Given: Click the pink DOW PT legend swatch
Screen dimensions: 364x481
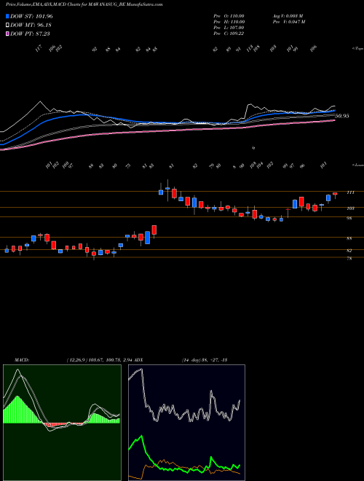Looking at the screenshot, I should point(8,34).
